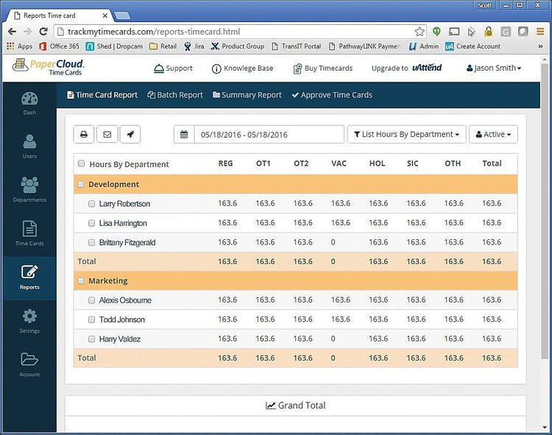Check the Marketing department checkbox

(81, 281)
